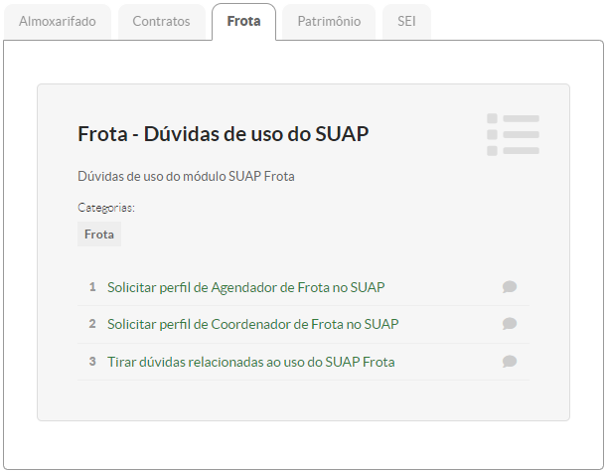The height and width of the screenshot is (472, 607).
Task: Open Tirar dúvidas relacionadas ao uso link
Action: [x=251, y=362]
